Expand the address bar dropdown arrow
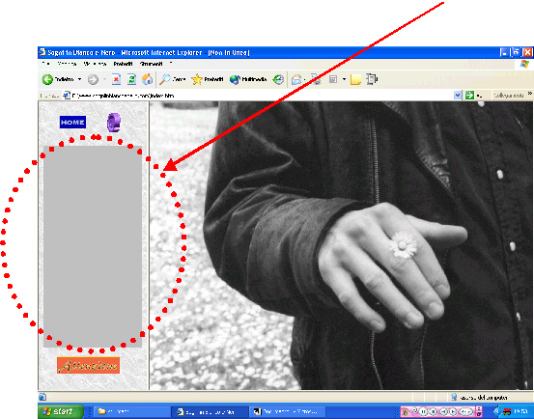 [x=458, y=96]
